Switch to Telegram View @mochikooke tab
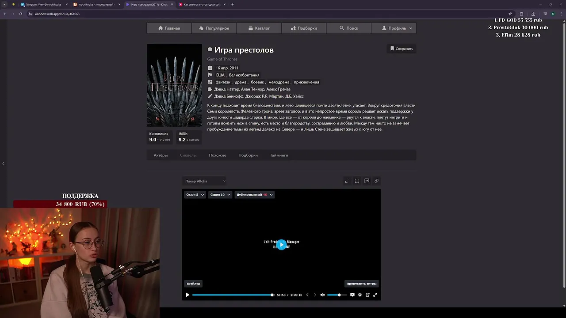This screenshot has height=318, width=566. point(44,4)
